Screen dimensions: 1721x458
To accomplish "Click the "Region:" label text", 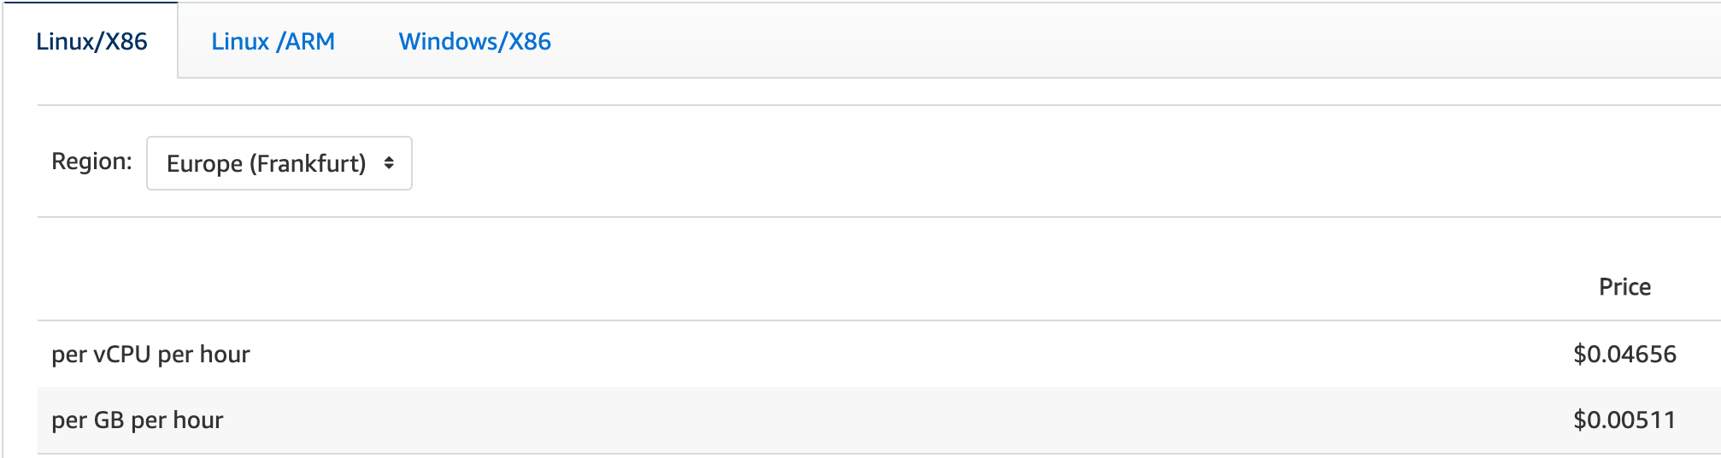I will pos(91,161).
